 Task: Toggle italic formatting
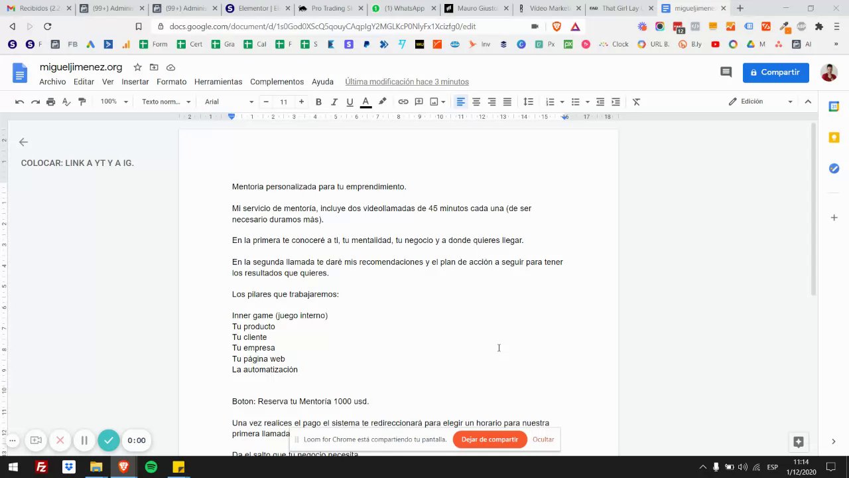(x=334, y=102)
